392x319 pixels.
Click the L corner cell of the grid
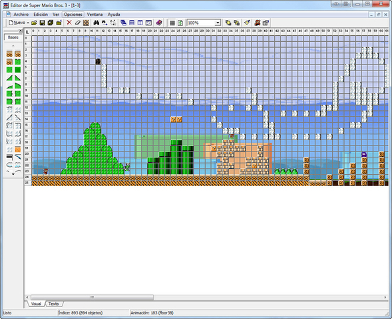coord(27,32)
